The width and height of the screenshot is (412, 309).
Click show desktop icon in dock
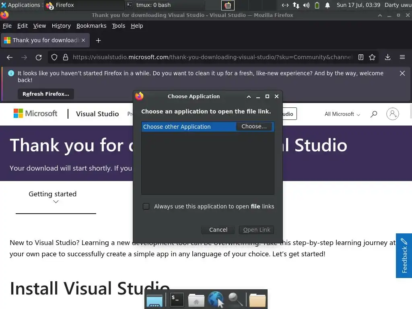pos(154,301)
